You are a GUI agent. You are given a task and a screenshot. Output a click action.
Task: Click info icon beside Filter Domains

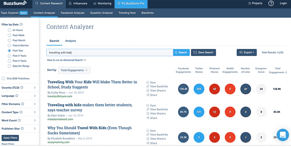23,104
